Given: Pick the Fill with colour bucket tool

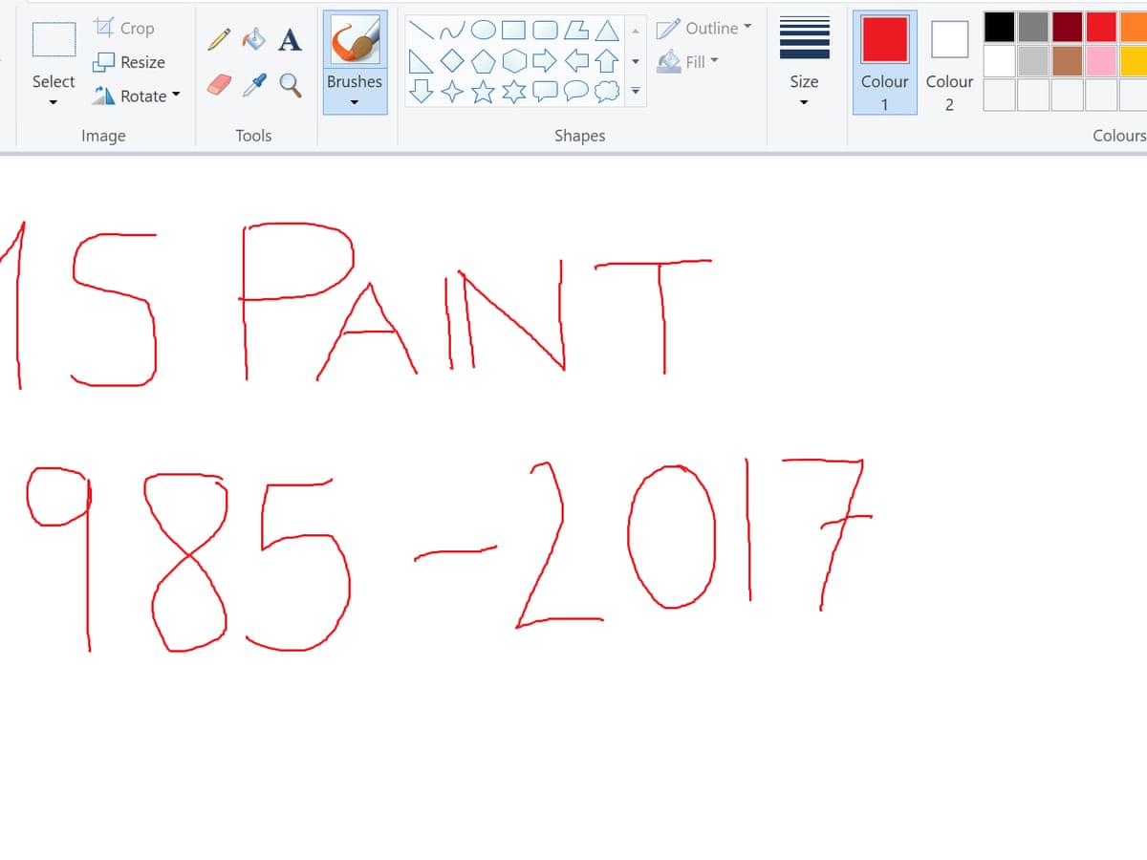Looking at the screenshot, I should [x=254, y=39].
